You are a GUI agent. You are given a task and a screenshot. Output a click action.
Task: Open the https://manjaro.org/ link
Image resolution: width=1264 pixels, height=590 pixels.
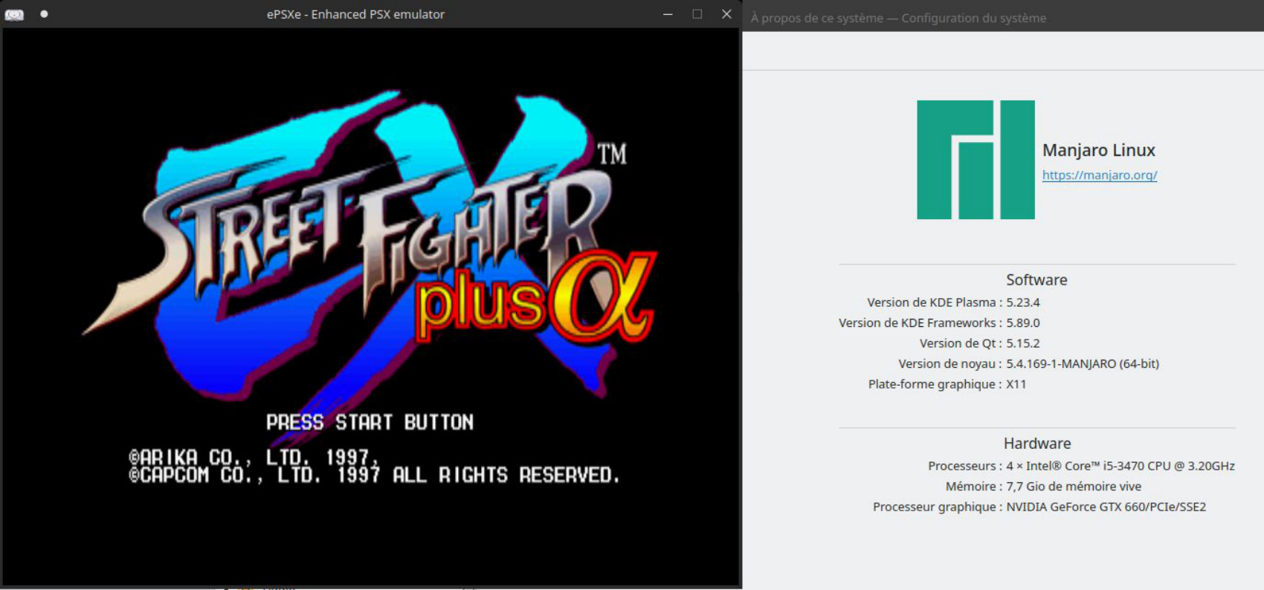pyautogui.click(x=1100, y=175)
